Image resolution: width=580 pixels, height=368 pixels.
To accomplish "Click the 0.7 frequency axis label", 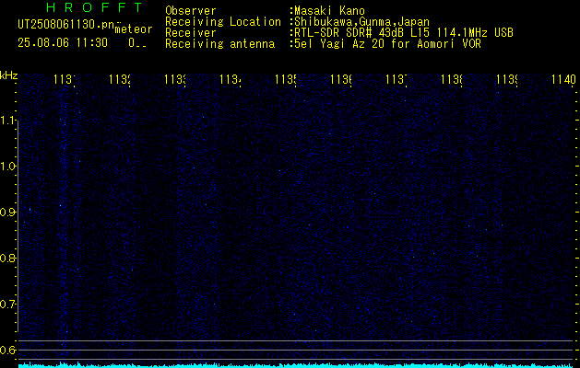I will (x=7, y=305).
